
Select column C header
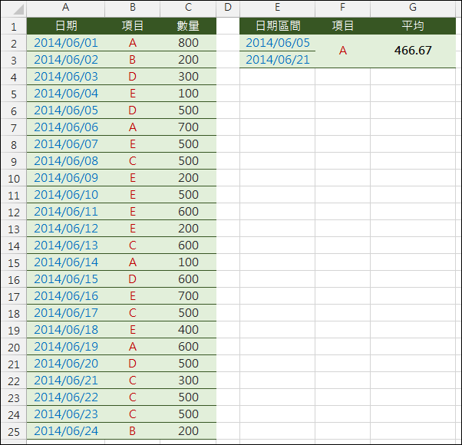pyautogui.click(x=188, y=8)
